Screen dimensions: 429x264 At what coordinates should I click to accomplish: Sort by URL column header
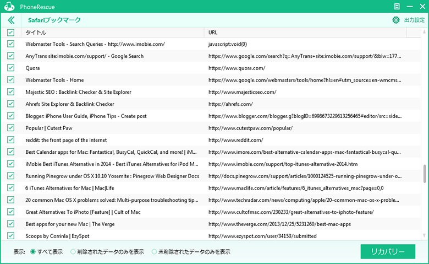click(305, 33)
